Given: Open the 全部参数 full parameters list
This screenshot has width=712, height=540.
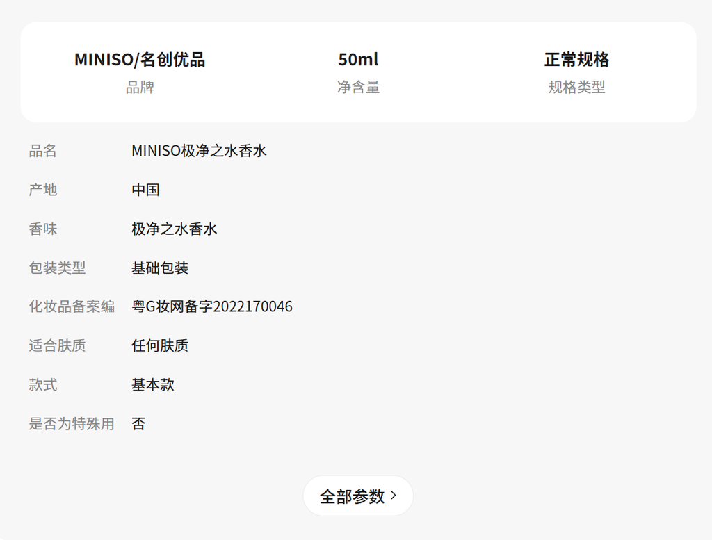Looking at the screenshot, I should (357, 496).
